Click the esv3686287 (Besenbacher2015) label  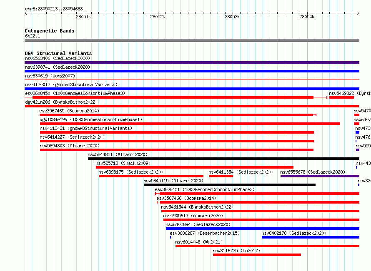pyautogui.click(x=205, y=233)
